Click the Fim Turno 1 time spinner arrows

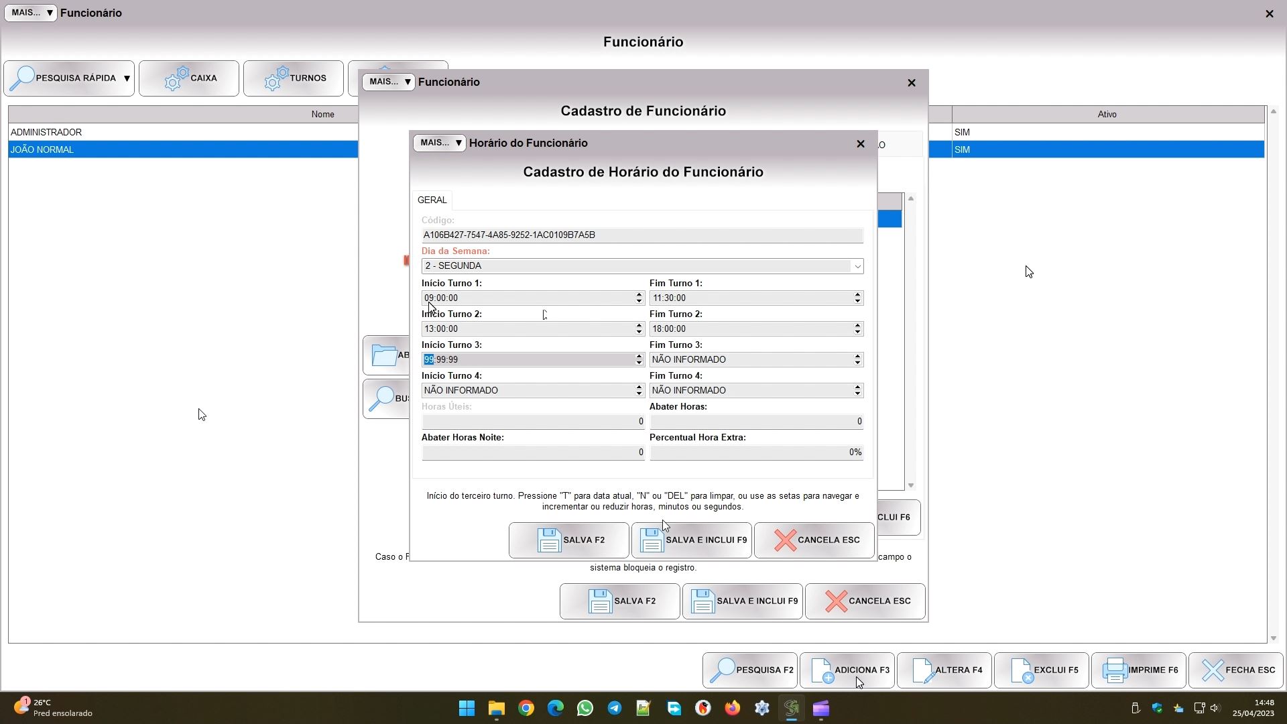pos(857,298)
